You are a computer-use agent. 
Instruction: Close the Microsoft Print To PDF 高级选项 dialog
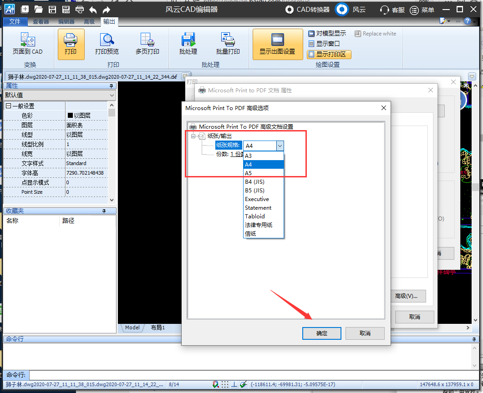pos(383,108)
